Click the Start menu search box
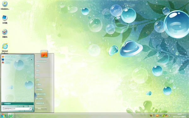This screenshot has width=189, height=118. 17,109
